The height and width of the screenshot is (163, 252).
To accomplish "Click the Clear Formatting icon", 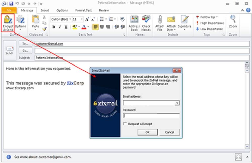I will point(122,19).
